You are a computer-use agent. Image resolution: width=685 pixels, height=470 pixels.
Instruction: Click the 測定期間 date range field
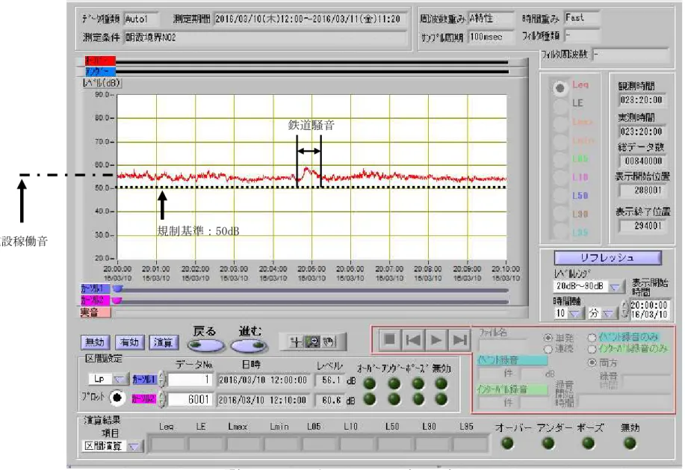click(309, 19)
